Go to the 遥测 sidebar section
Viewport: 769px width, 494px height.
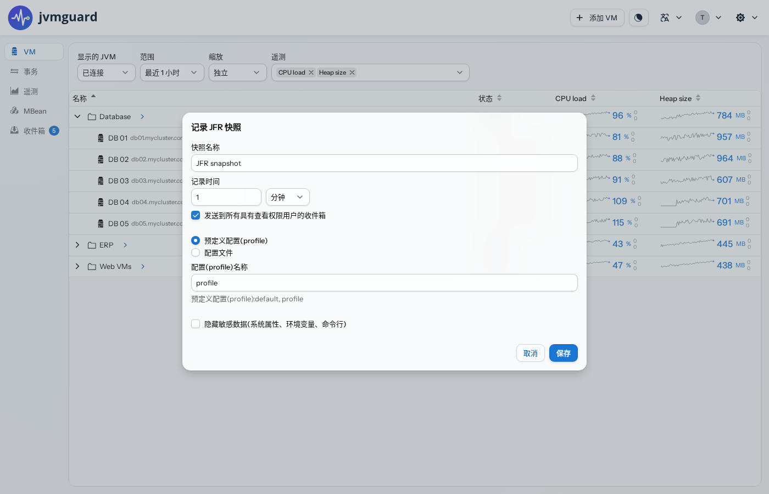tap(34, 91)
